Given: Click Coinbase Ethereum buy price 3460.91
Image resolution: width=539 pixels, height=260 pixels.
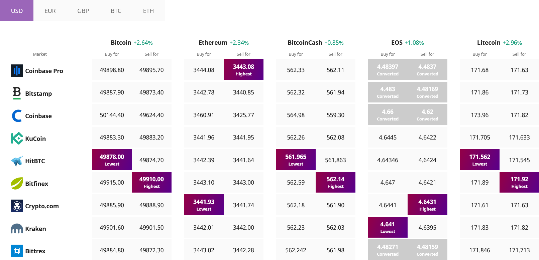Looking at the screenshot, I should coord(204,115).
